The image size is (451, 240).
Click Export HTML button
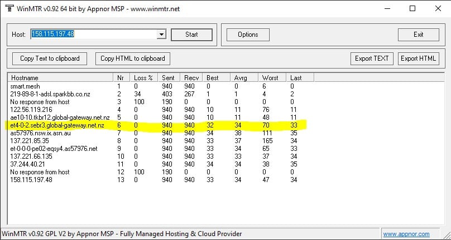[x=419, y=58]
